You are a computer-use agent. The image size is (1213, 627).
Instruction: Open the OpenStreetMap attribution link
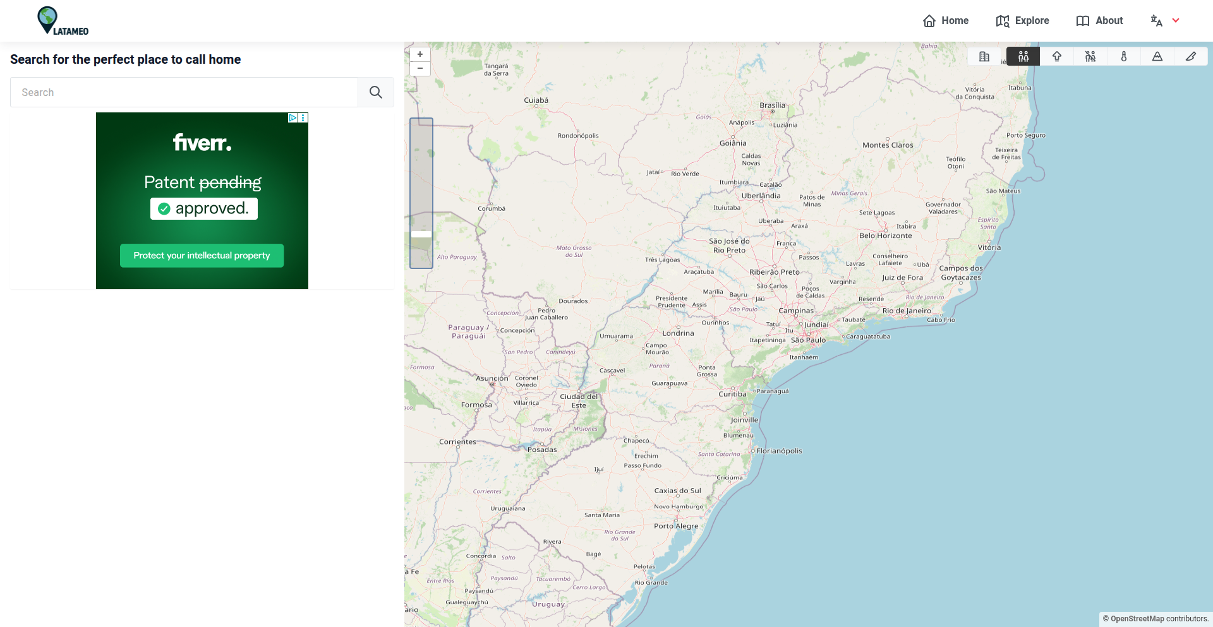1137,619
